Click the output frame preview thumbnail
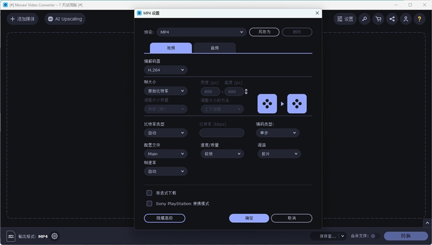Viewport: 432px width, 245px height. coord(297,103)
